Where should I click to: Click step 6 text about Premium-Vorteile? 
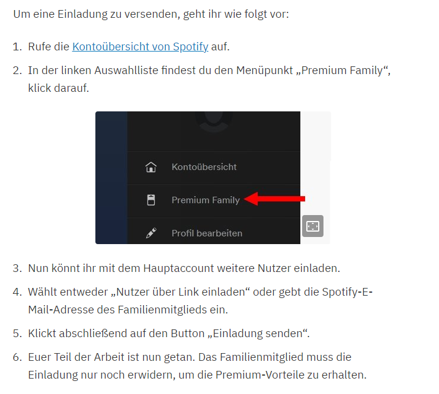197,366
